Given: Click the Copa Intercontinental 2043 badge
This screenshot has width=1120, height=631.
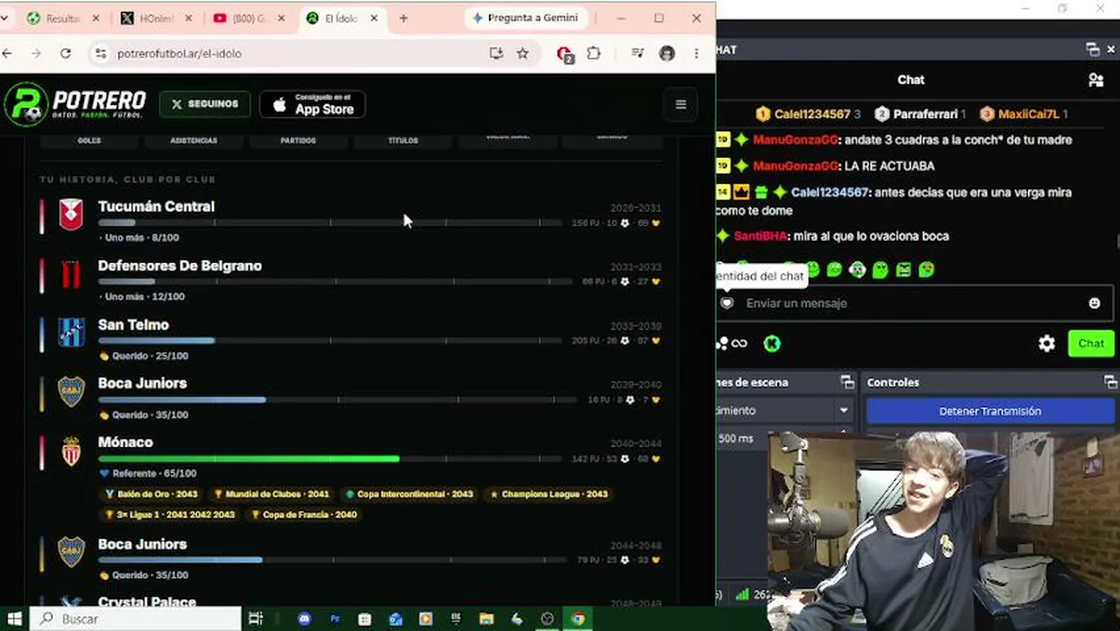Looking at the screenshot, I should tap(409, 494).
